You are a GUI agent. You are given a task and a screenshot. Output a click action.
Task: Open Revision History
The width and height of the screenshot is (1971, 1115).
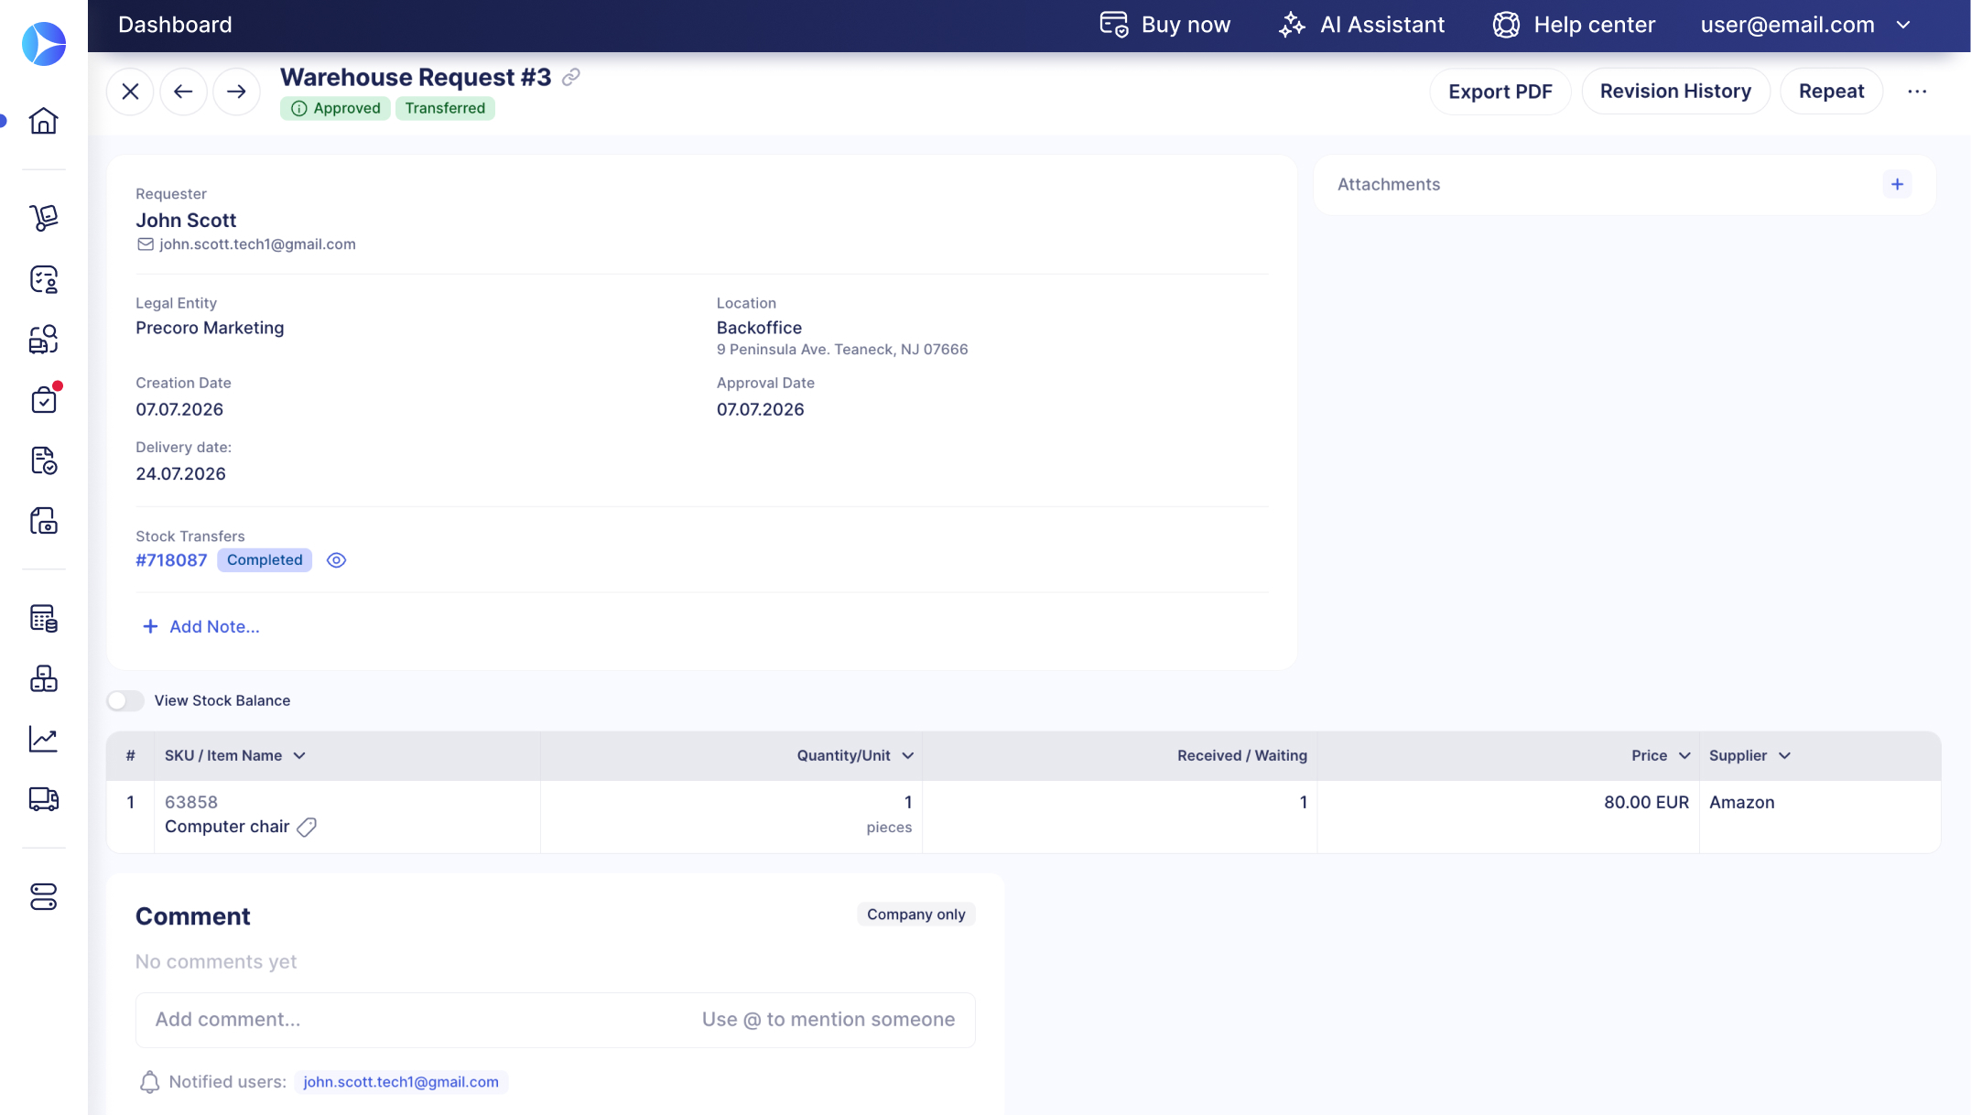pyautogui.click(x=1675, y=92)
